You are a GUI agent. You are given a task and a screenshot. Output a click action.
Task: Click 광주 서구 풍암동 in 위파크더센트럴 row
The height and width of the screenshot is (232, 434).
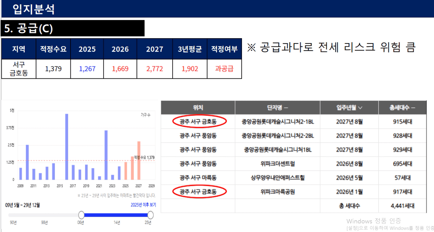point(198,164)
